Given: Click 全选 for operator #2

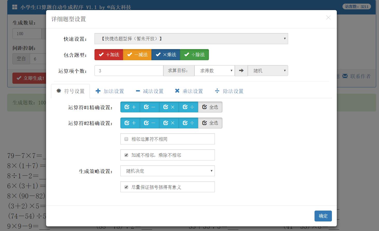Looking at the screenshot, I should coord(210,123).
